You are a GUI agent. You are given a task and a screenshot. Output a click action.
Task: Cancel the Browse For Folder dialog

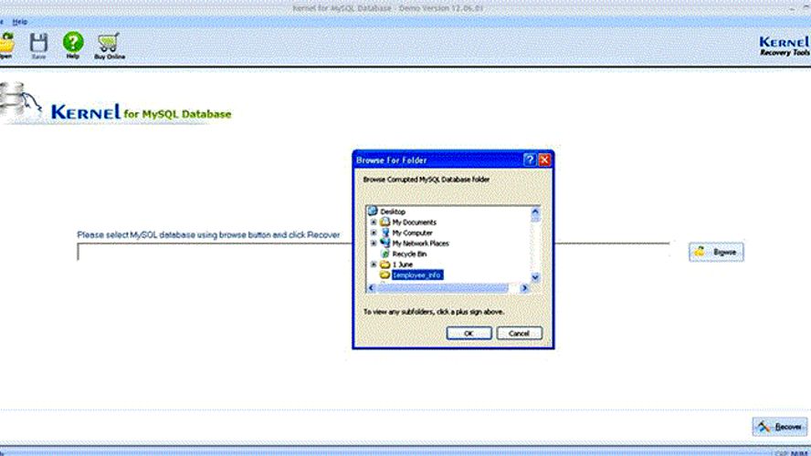pyautogui.click(x=519, y=333)
